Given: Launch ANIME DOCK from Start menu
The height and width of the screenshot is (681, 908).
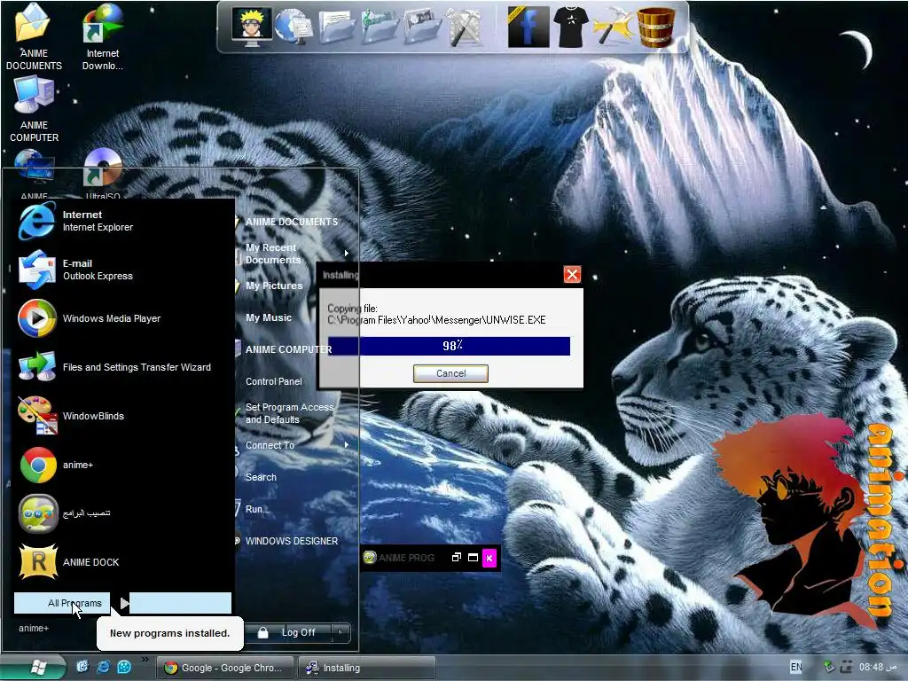Looking at the screenshot, I should 122,561.
